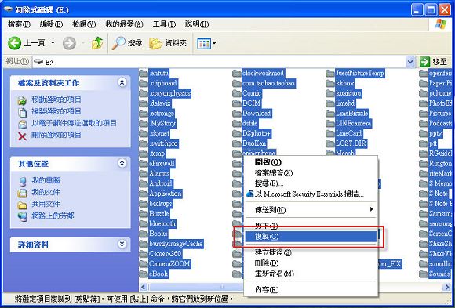455x308 pixels.
Task: Select the .switchpro folder icon
Action: click(x=144, y=143)
